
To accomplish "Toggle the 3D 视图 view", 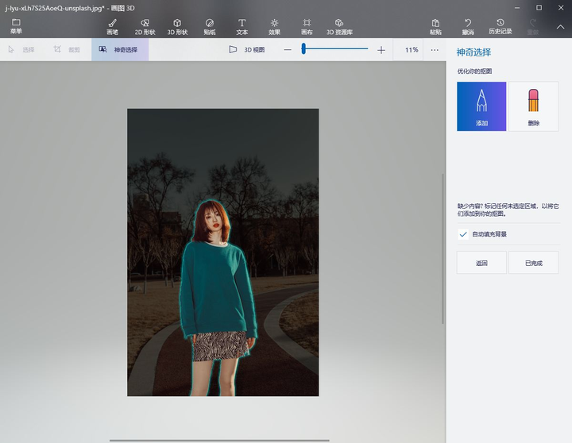I will 247,49.
